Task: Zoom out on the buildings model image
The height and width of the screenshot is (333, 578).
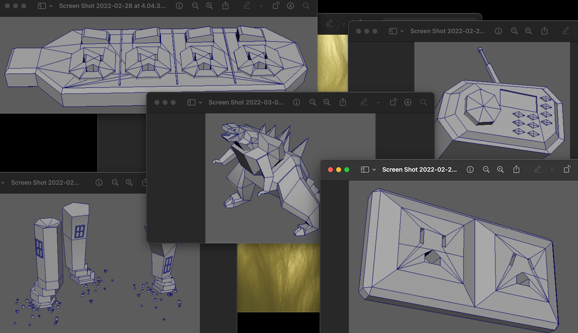Action: coord(115,183)
